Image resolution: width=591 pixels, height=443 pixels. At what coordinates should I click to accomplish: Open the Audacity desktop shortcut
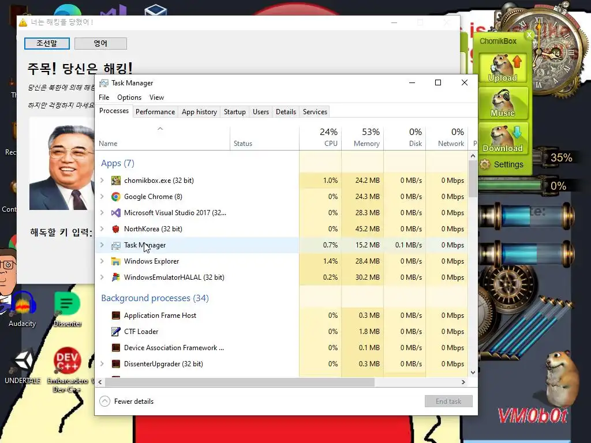[x=23, y=309]
